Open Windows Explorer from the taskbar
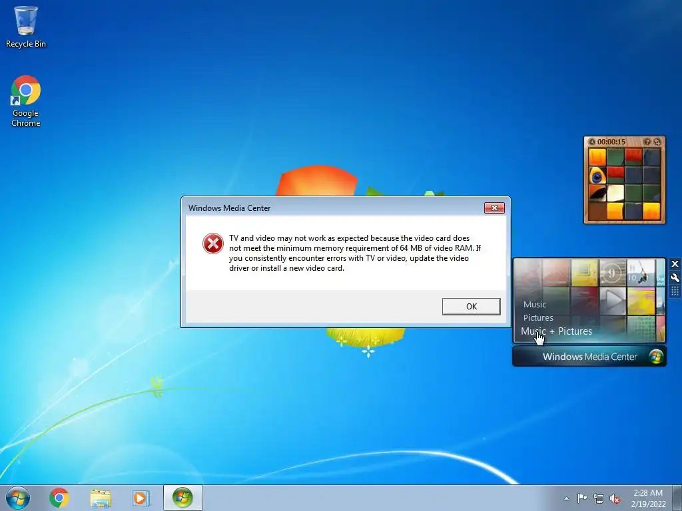Viewport: 682px width, 511px height. point(101,498)
